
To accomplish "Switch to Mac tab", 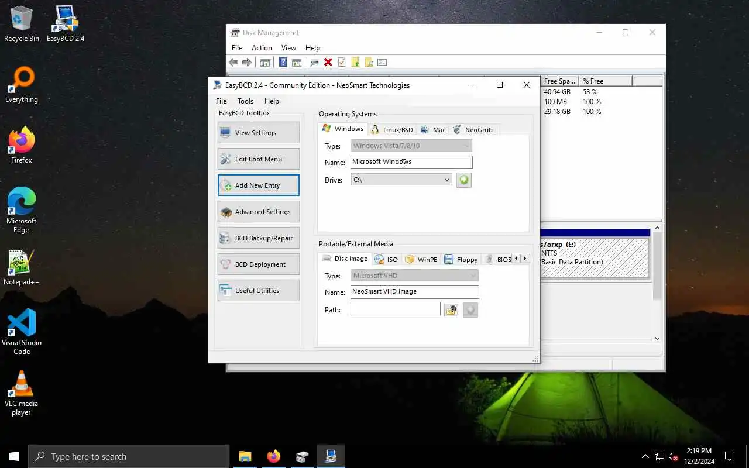I will pyautogui.click(x=433, y=130).
